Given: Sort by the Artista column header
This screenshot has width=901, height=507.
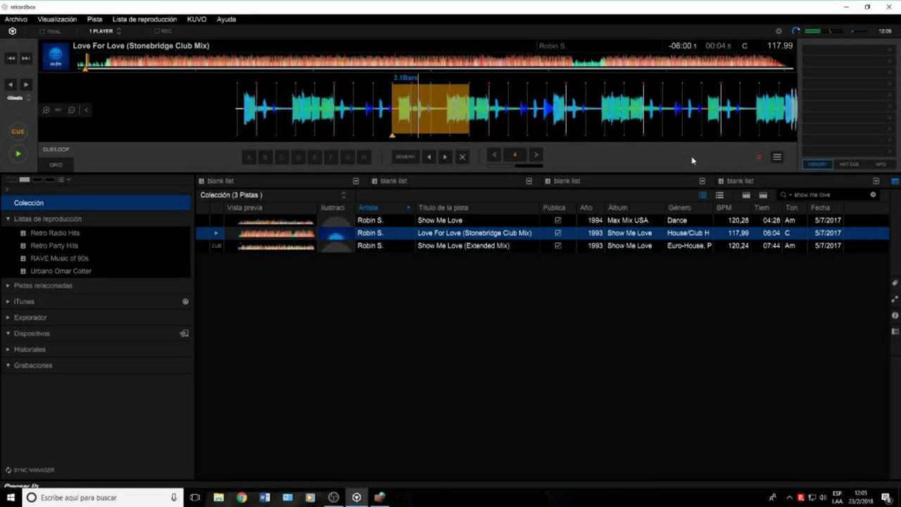Looking at the screenshot, I should pyautogui.click(x=384, y=208).
